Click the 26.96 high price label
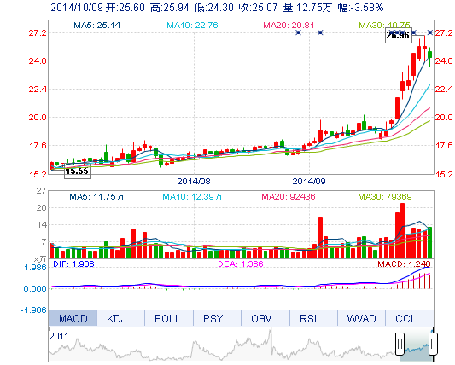This screenshot has width=455, height=365. 399,36
